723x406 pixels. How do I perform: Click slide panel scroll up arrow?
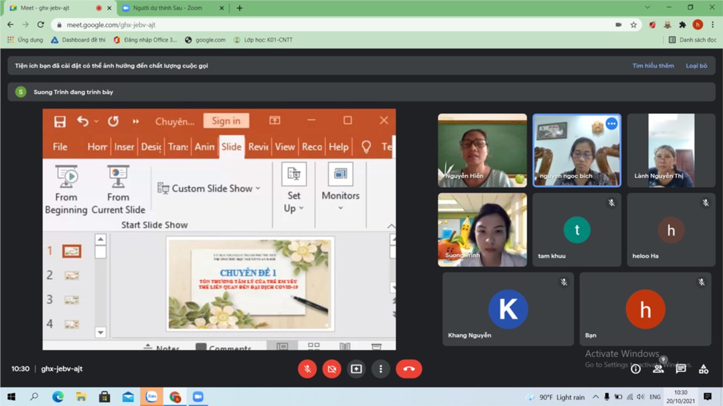pyautogui.click(x=100, y=239)
